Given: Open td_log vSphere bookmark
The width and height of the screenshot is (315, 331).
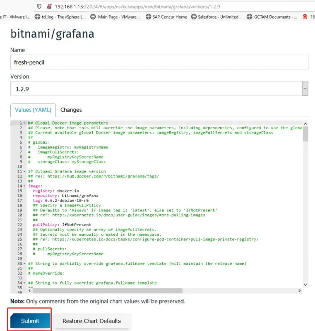Looking at the screenshot, I should click(x=60, y=17).
